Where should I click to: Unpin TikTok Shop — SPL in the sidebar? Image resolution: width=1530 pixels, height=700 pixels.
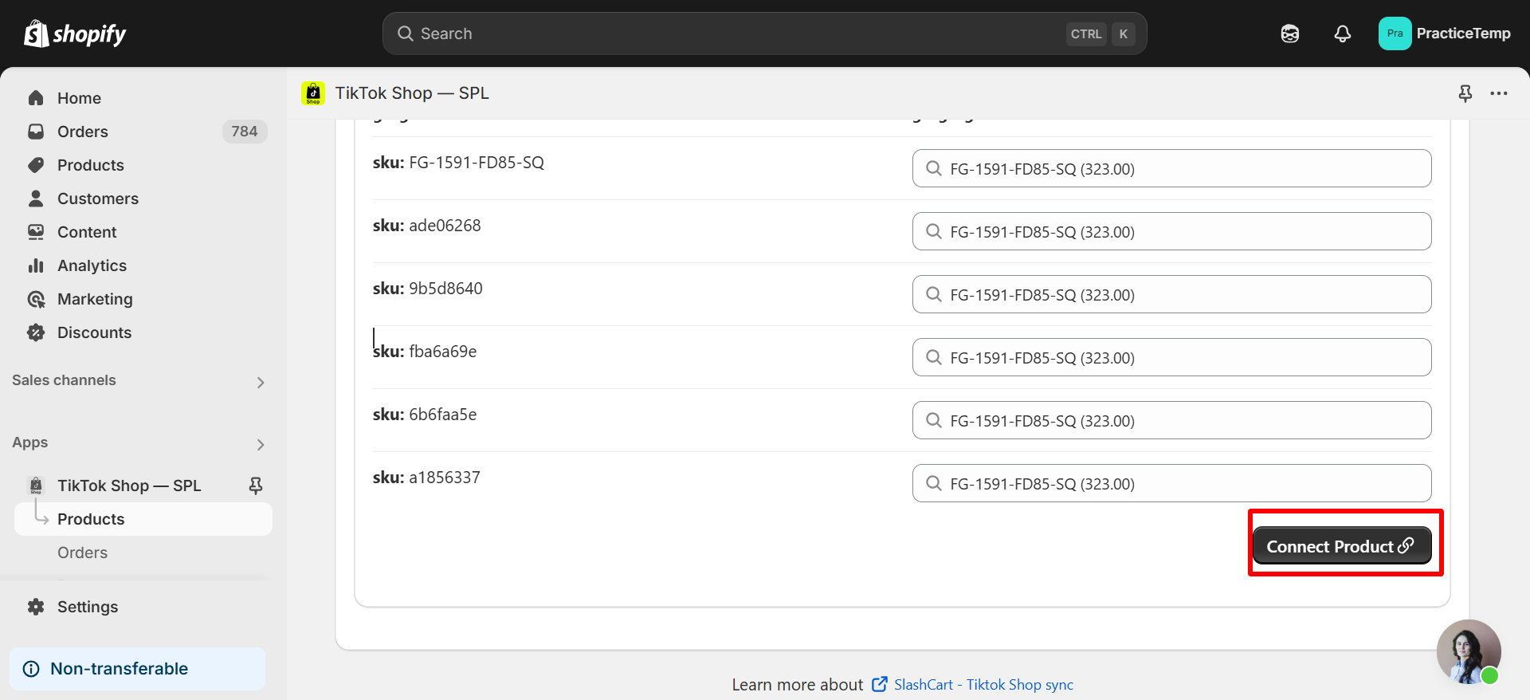click(x=255, y=486)
